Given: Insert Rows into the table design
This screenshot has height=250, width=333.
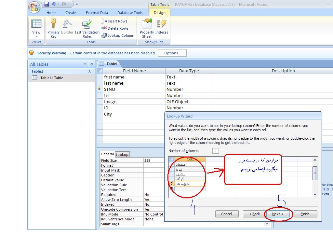Looking at the screenshot, I should click(114, 21).
